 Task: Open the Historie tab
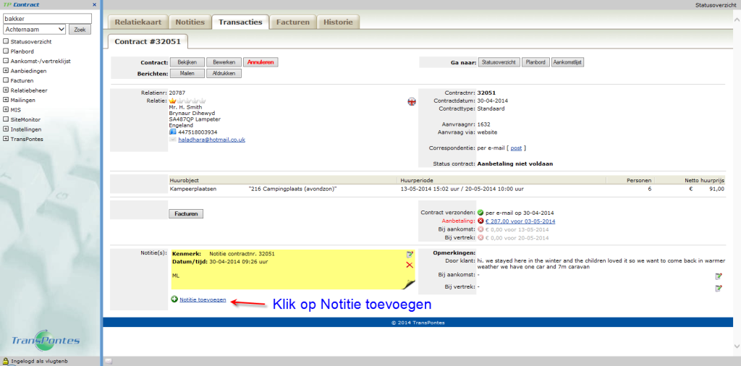pyautogui.click(x=338, y=22)
